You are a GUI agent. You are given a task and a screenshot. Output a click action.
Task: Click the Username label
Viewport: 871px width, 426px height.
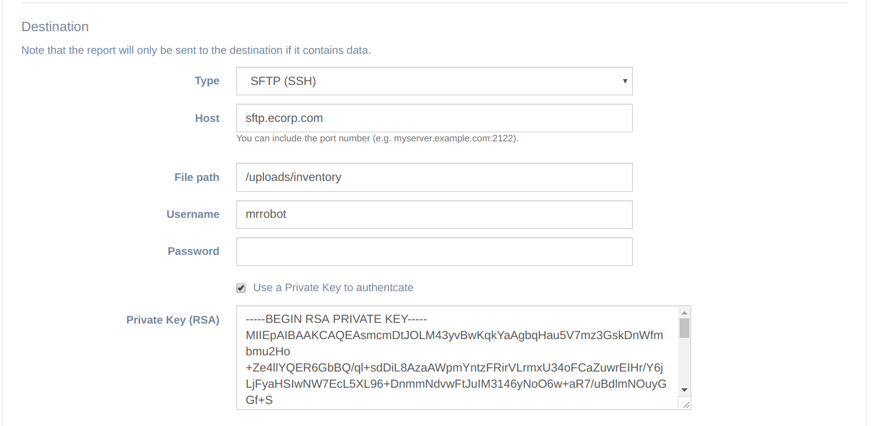point(193,214)
